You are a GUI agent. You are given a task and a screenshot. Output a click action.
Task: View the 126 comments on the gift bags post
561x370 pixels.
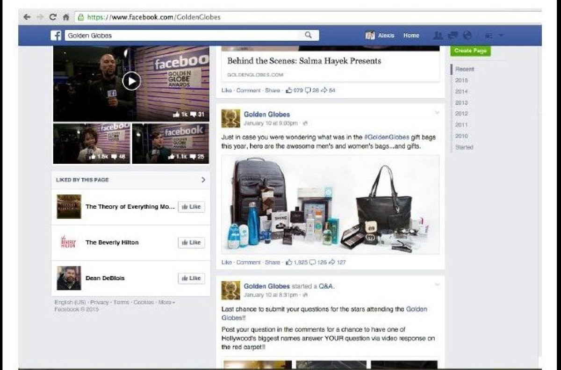pos(318,262)
